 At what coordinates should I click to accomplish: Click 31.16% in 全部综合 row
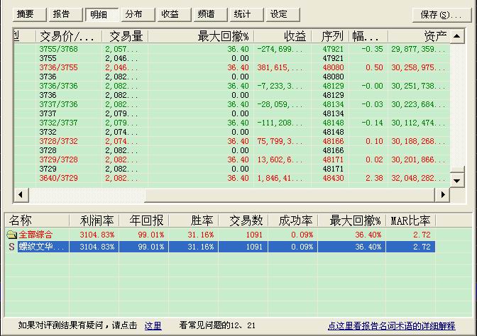click(x=200, y=235)
